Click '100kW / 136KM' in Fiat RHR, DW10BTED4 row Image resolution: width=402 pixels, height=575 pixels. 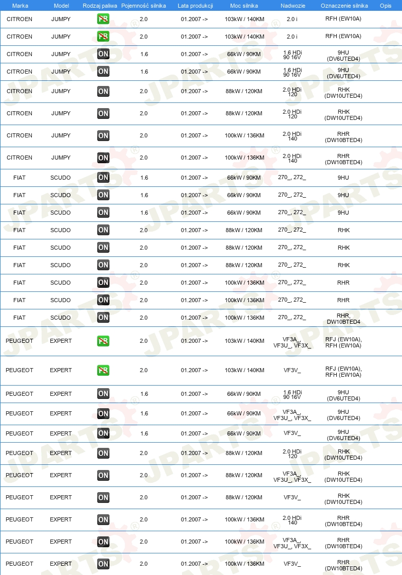point(244,318)
